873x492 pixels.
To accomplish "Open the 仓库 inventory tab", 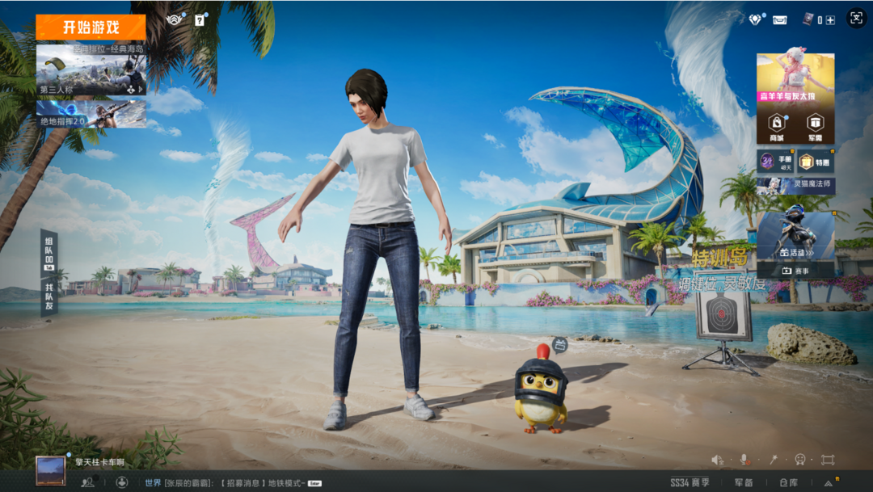I will coord(788,482).
